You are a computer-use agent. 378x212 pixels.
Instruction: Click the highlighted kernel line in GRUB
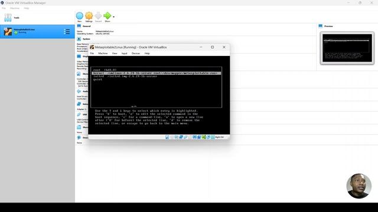[x=156, y=73]
